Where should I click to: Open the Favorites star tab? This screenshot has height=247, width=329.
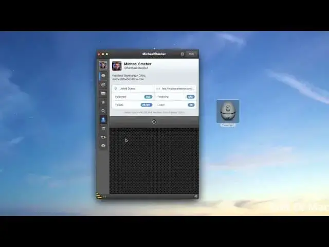coord(103,102)
